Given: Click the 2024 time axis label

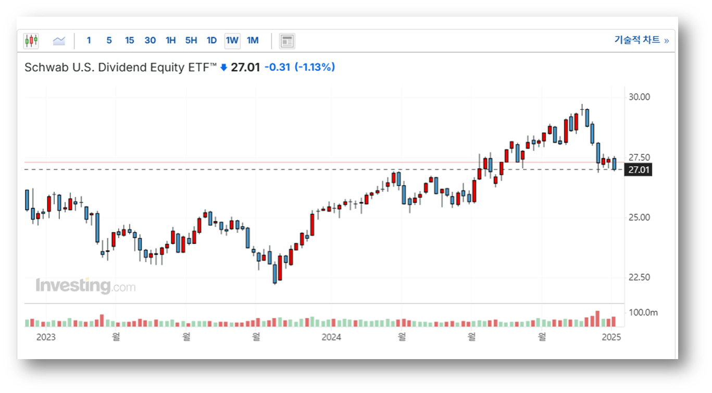Looking at the screenshot, I should [x=331, y=337].
